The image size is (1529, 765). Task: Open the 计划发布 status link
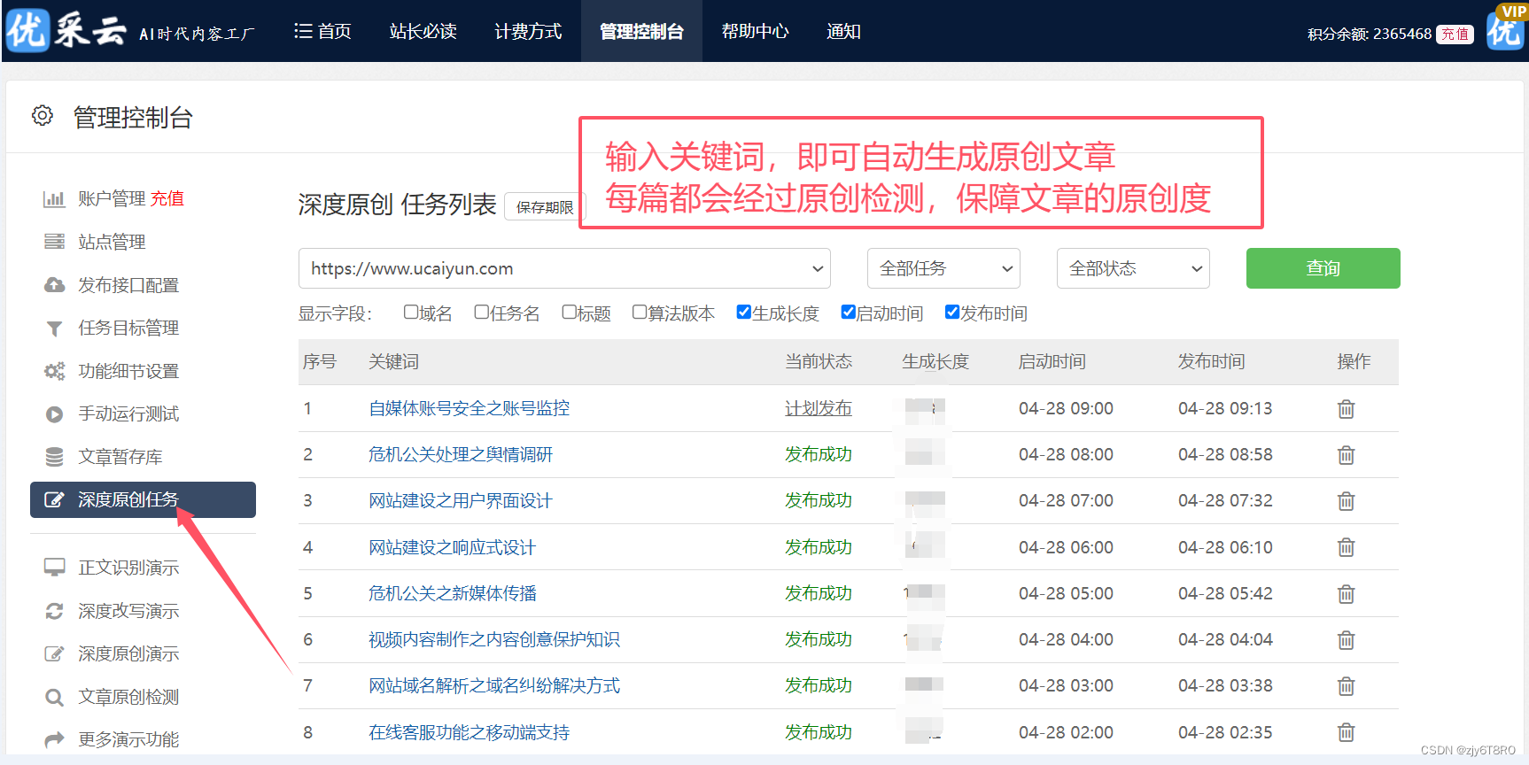(819, 408)
